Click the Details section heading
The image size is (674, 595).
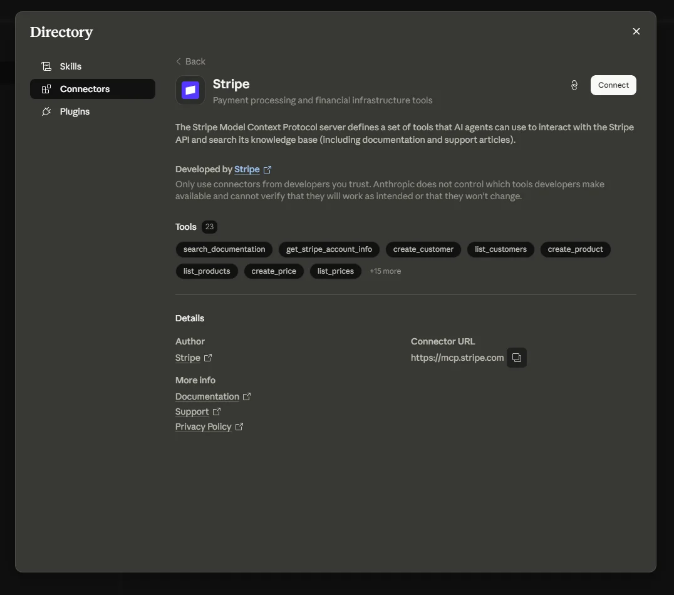190,318
